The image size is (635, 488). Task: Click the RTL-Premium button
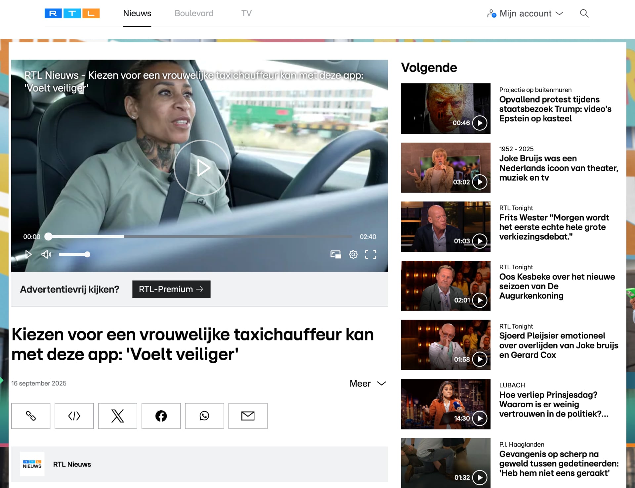point(171,289)
